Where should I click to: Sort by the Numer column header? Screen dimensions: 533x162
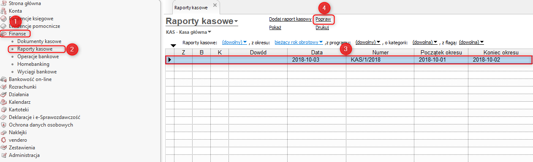point(380,52)
